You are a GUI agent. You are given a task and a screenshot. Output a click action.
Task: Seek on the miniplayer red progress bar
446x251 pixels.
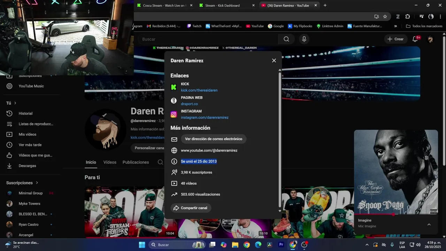tap(396, 214)
